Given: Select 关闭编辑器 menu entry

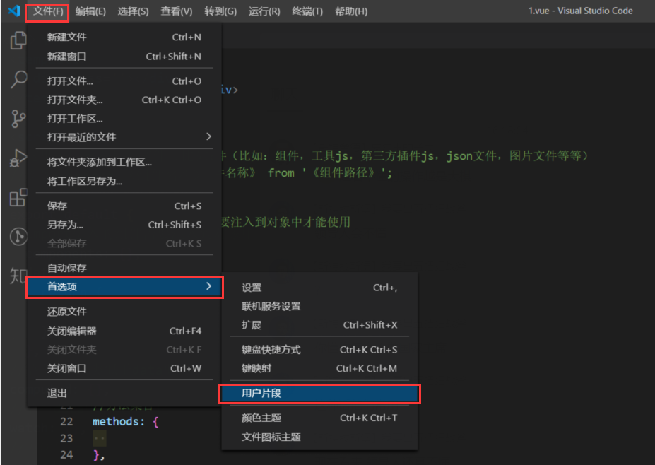Looking at the screenshot, I should (124, 331).
